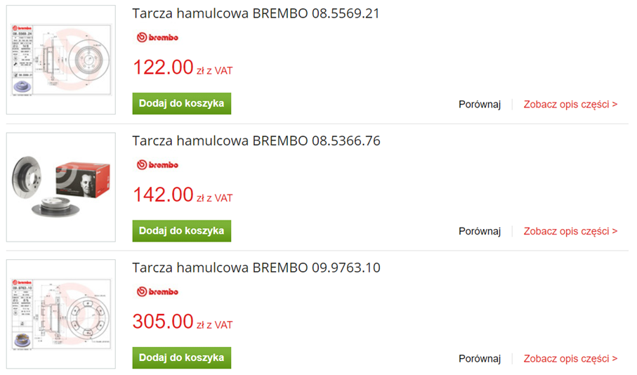Click Brembo logo under product 08.5569.21
The image size is (637, 375).
coord(157,38)
